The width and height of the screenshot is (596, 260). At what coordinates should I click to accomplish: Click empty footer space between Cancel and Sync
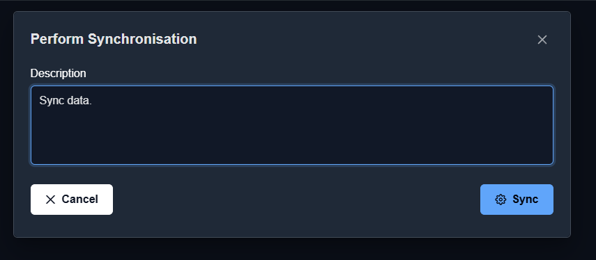(x=296, y=200)
